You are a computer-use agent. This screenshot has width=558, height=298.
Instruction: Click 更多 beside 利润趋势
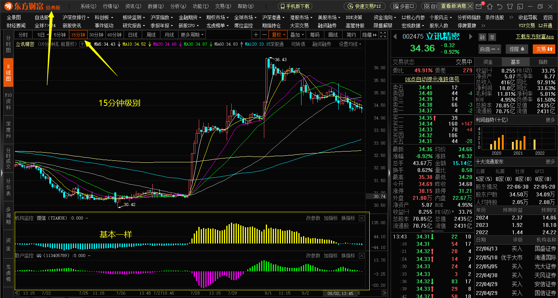[x=550, y=120]
